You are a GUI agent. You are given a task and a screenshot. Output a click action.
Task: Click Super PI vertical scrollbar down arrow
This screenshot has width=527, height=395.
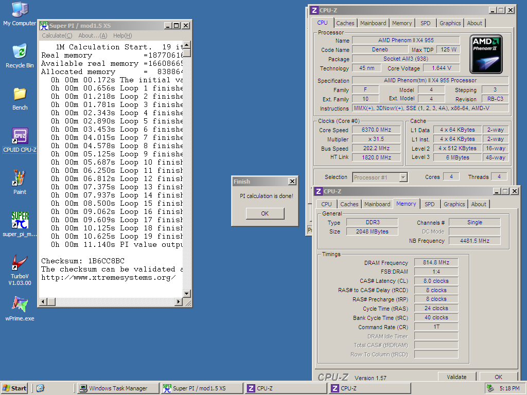[187, 294]
